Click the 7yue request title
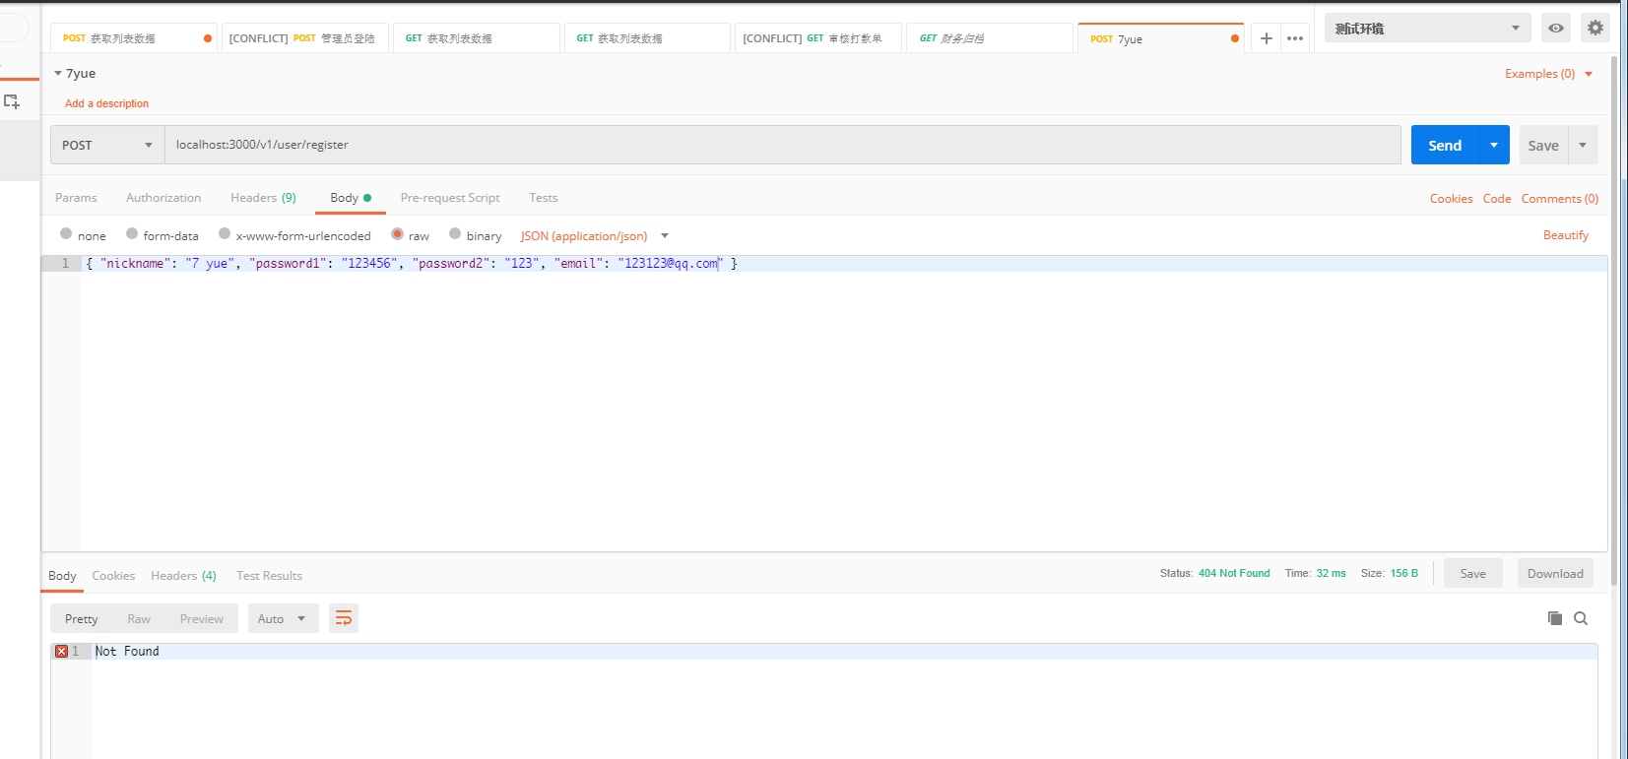Image resolution: width=1628 pixels, height=759 pixels. pos(81,74)
